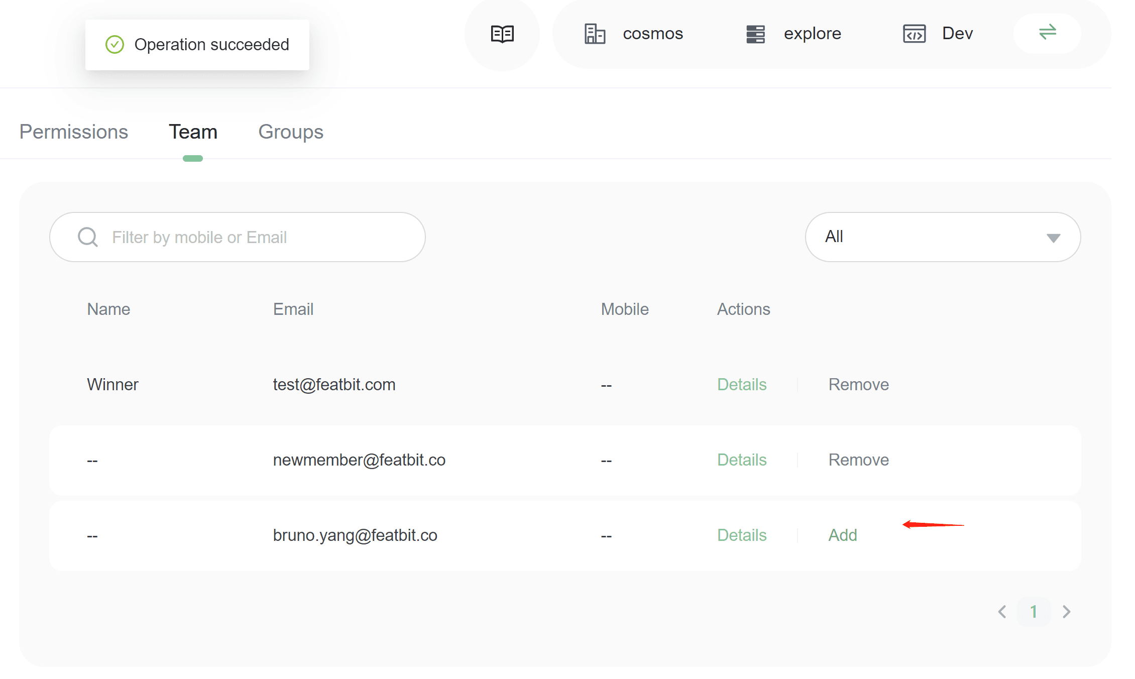The image size is (1135, 679).
Task: Select page 1 in pagination
Action: [1034, 612]
